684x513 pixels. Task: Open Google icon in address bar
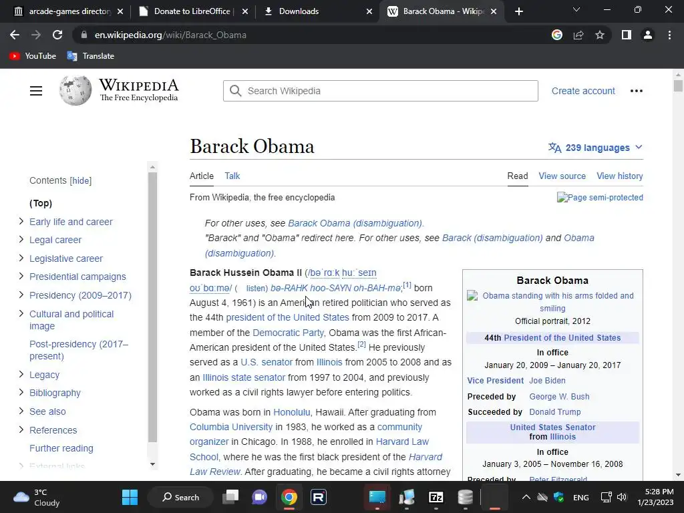coord(557,35)
